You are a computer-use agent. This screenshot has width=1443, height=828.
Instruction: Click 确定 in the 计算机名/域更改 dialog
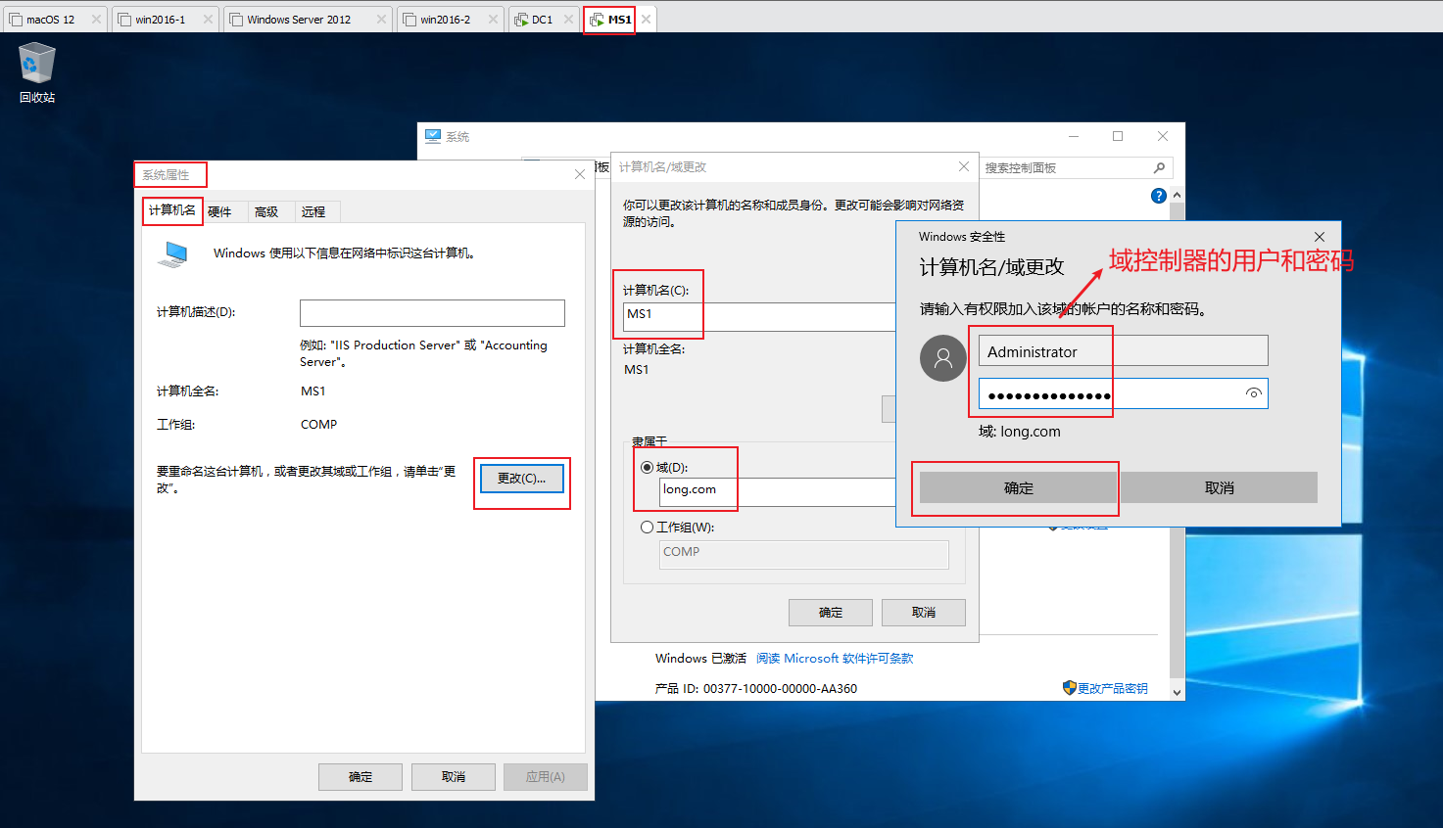click(831, 613)
